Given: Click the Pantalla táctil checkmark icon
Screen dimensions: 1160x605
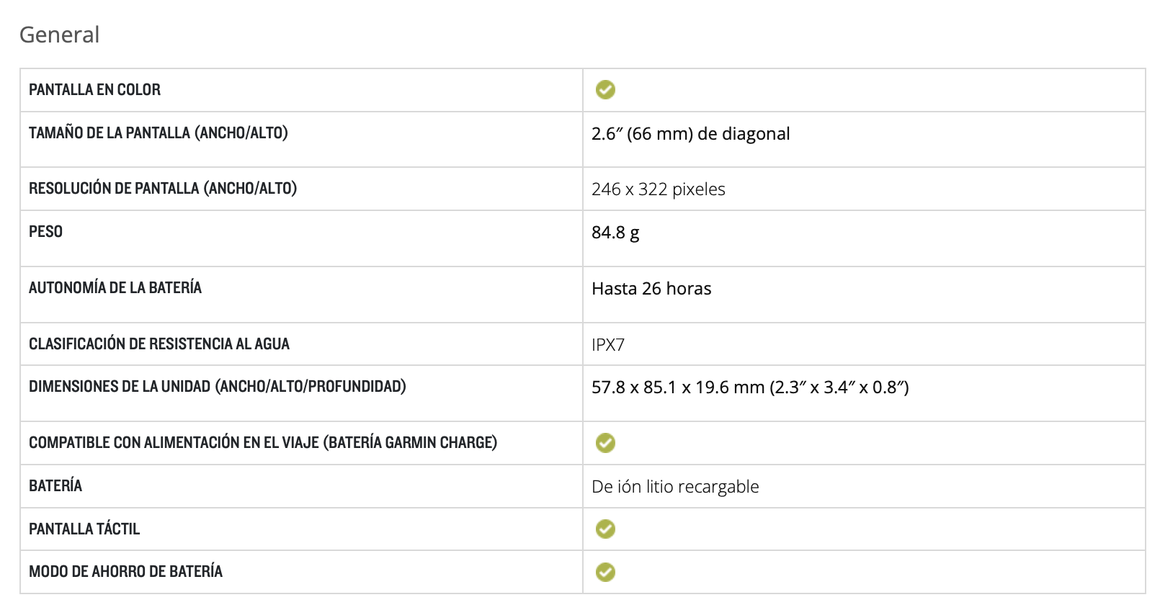Looking at the screenshot, I should click(605, 529).
